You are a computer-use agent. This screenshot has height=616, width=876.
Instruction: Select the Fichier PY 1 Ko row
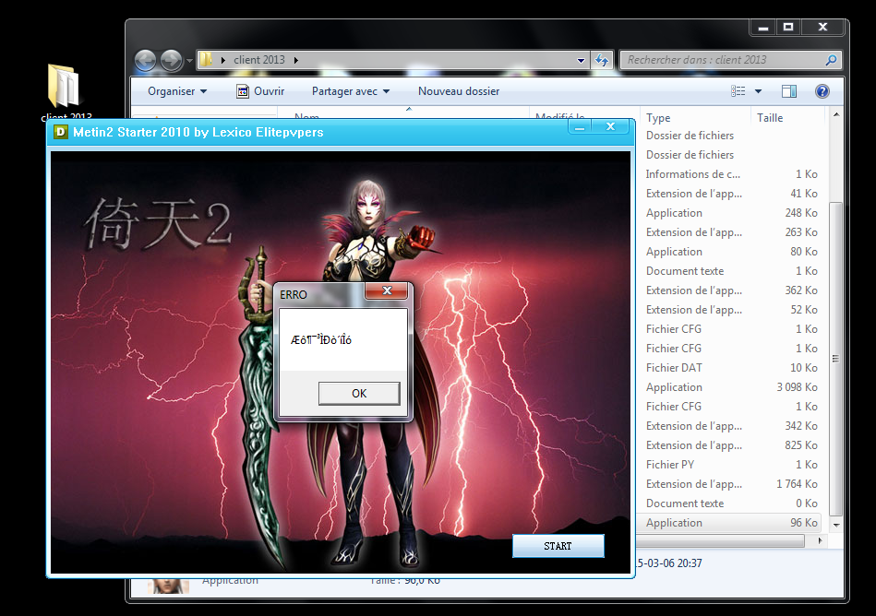coord(729,464)
